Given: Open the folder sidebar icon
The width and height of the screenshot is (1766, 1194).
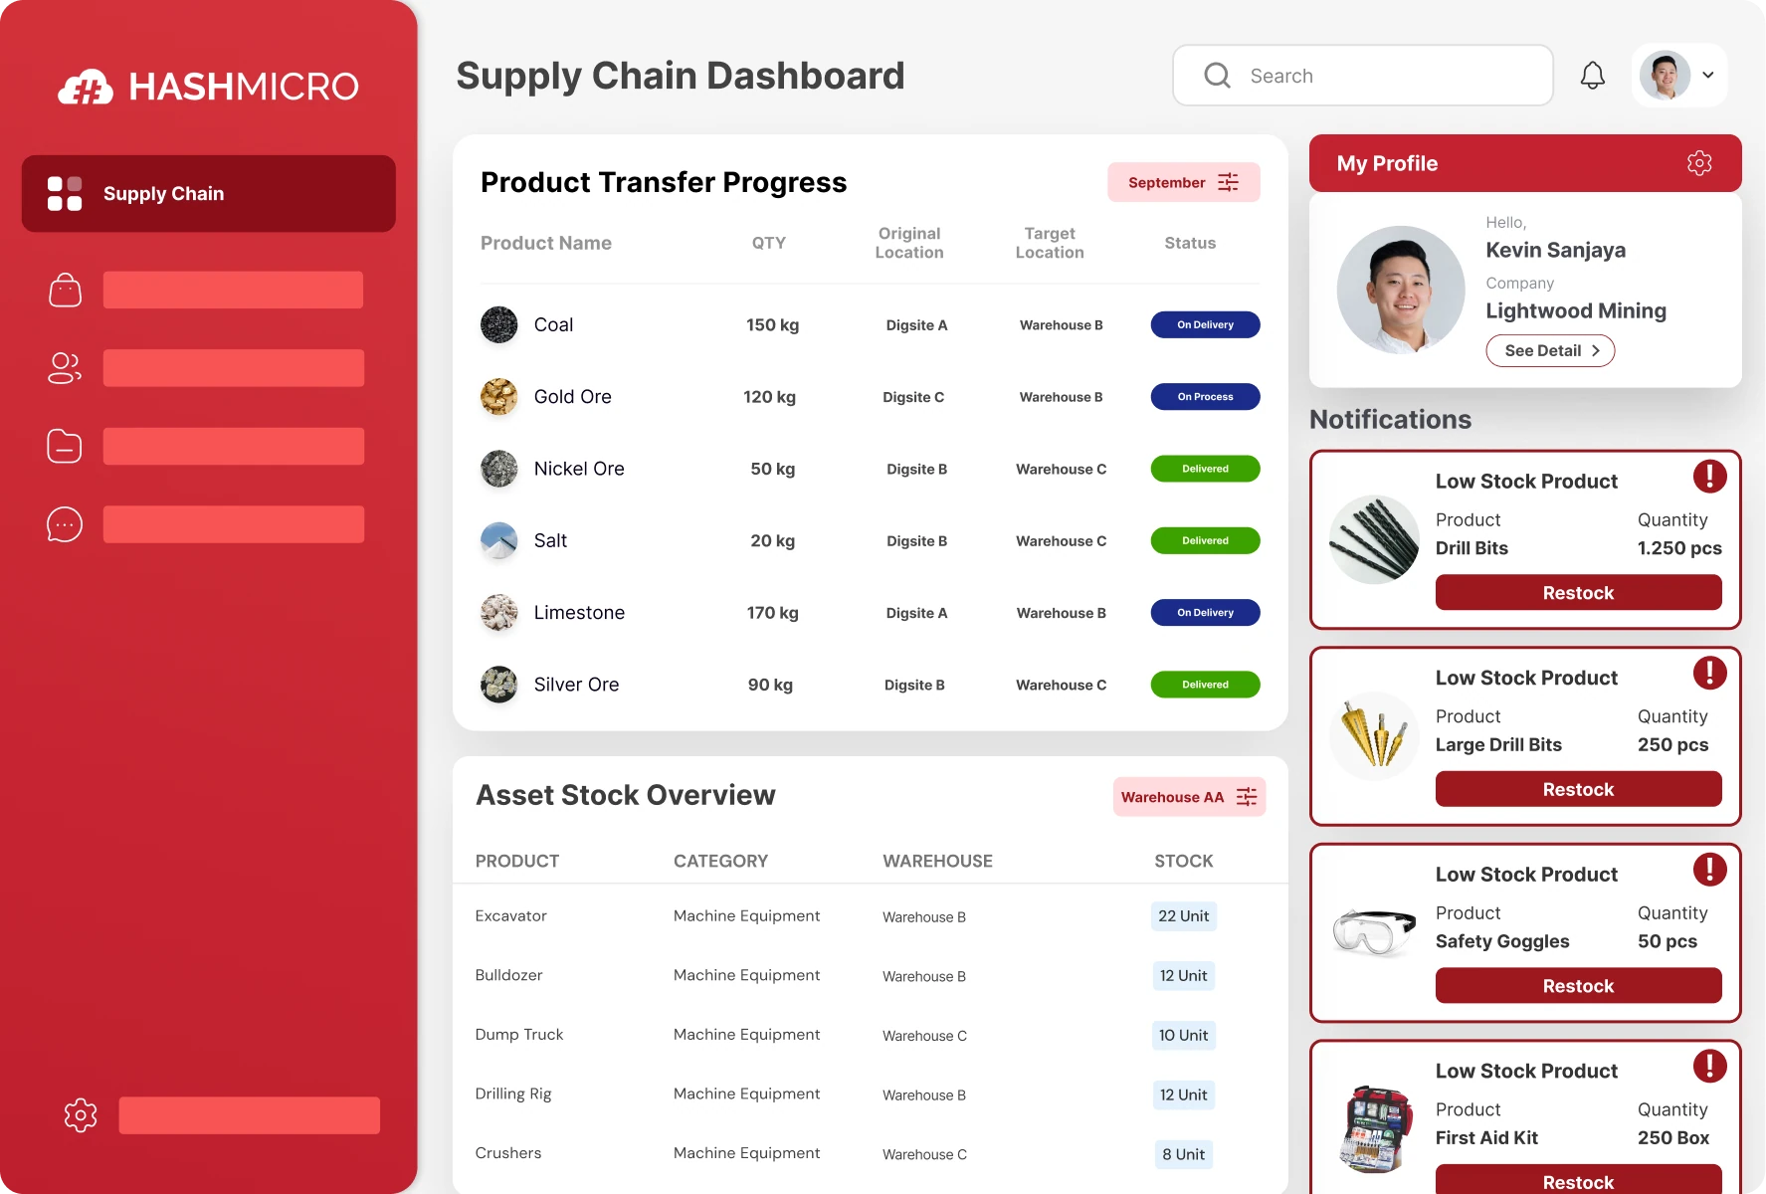Looking at the screenshot, I should [x=65, y=447].
